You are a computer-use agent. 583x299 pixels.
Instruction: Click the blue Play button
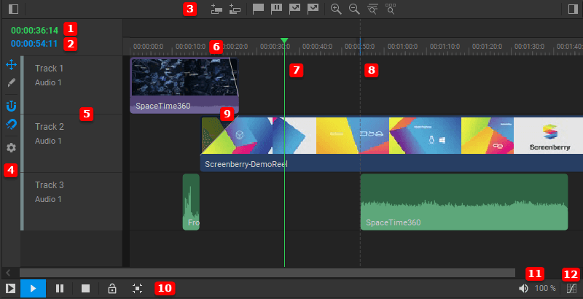click(33, 289)
